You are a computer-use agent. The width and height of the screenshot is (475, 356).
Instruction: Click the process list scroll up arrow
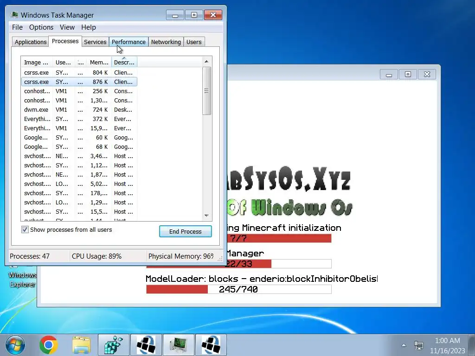pyautogui.click(x=206, y=62)
